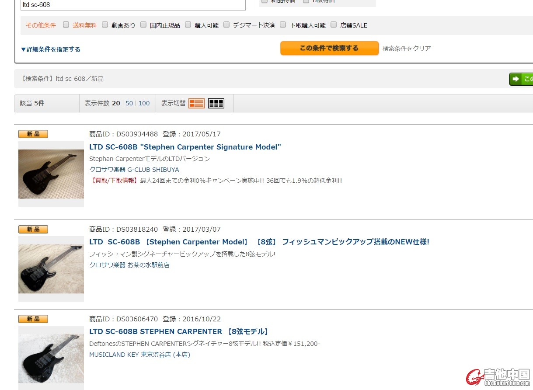Open MUSICLAND KEY 東京渋谷店 shop page

coord(139,355)
